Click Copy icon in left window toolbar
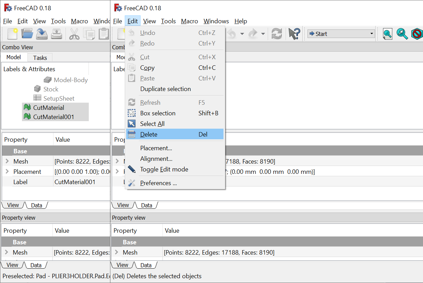Image resolution: width=423 pixels, height=283 pixels. point(89,34)
